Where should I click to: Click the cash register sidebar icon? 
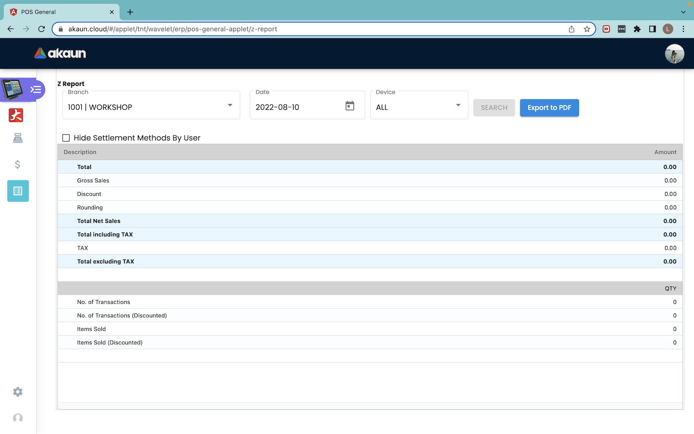(18, 138)
